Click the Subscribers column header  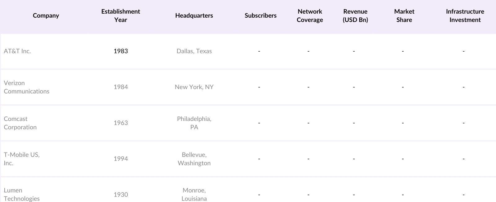(x=260, y=15)
